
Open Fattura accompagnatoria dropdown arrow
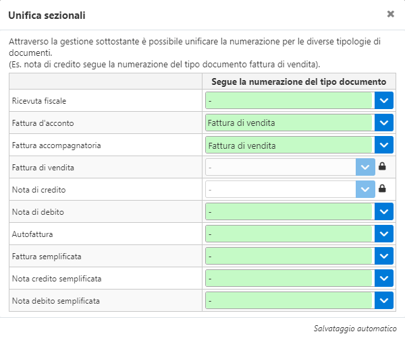[x=384, y=145]
